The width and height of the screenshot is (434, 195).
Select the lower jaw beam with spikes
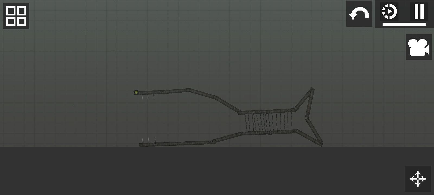tap(177, 143)
